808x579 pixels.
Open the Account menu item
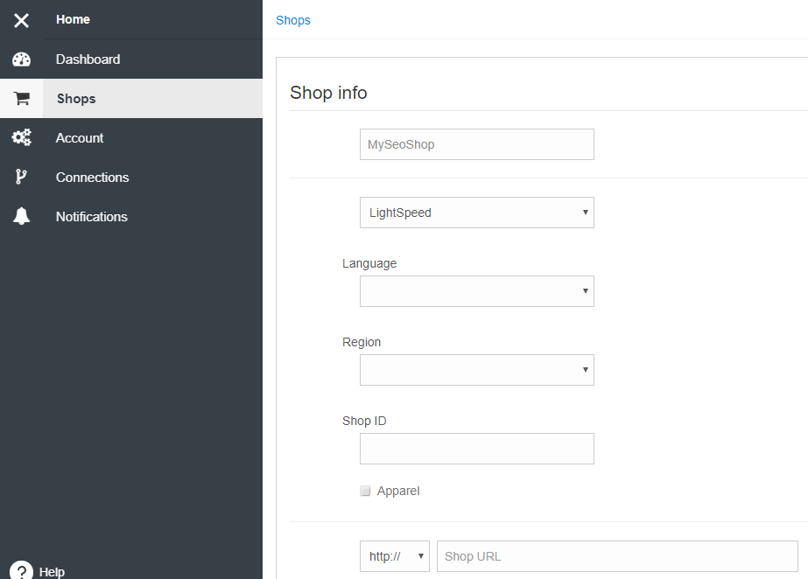(80, 138)
